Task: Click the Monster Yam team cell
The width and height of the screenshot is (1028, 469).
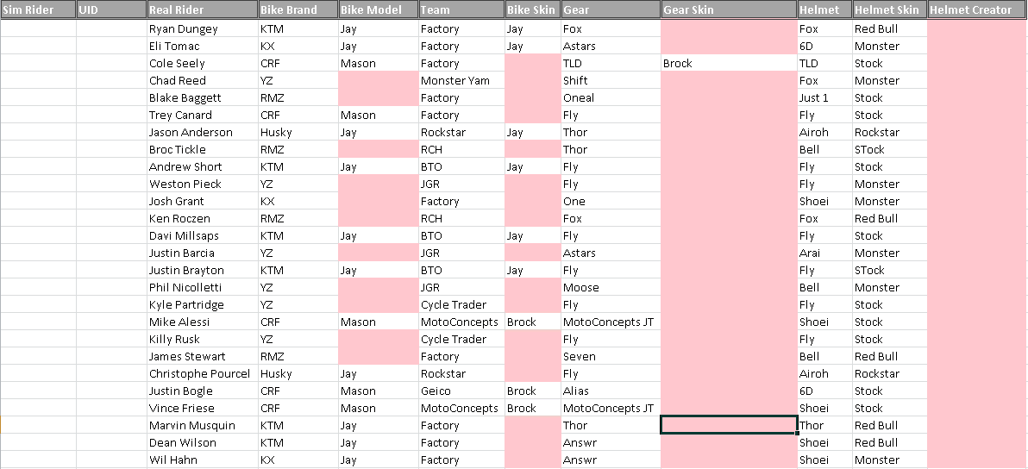Action: tap(462, 80)
